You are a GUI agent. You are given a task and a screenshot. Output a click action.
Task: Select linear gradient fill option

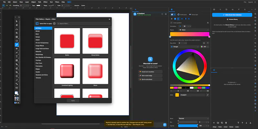[179, 19]
